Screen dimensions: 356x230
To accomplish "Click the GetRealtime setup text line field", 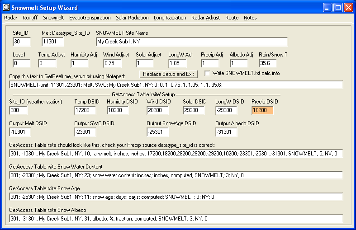I will [176, 85].
